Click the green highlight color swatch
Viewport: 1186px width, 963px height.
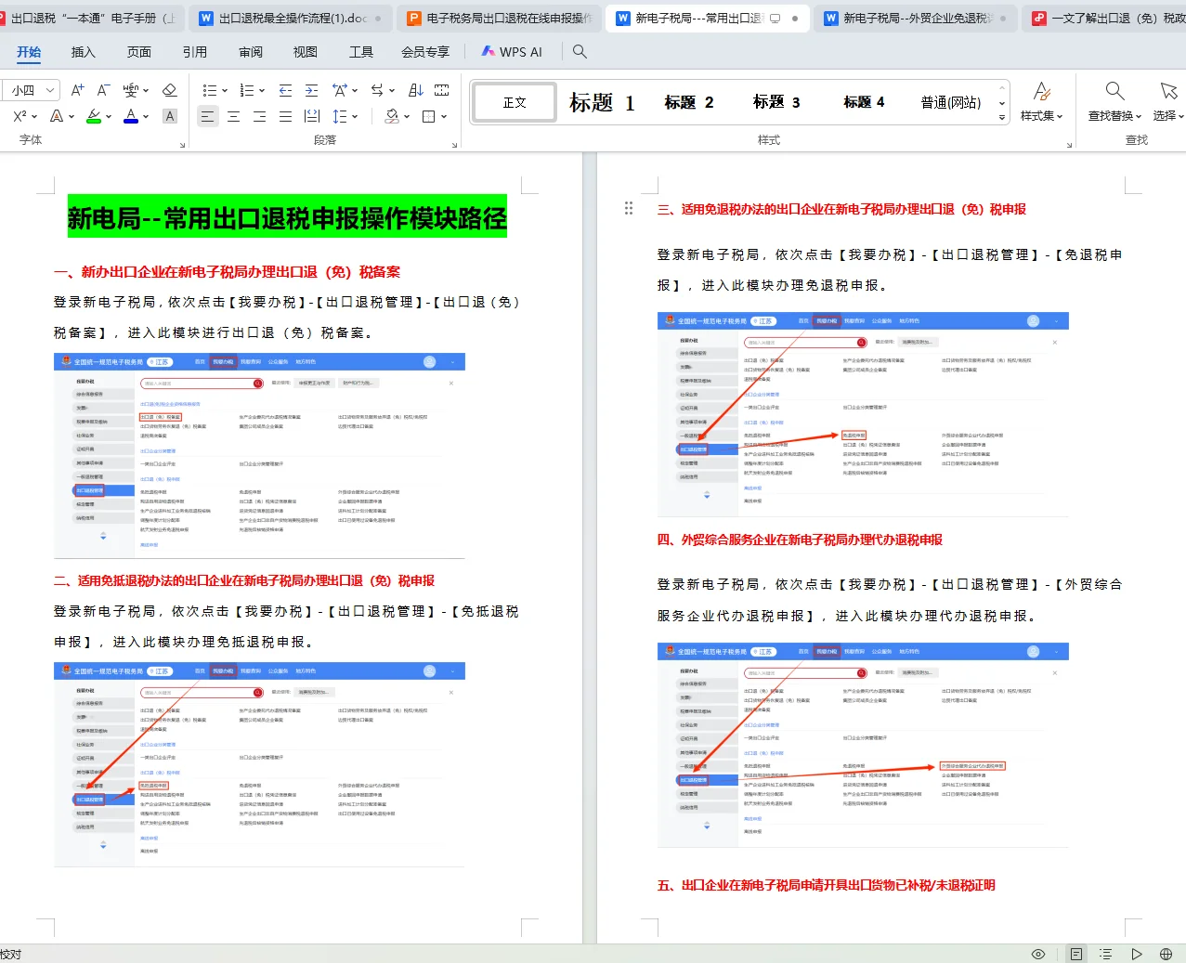click(x=94, y=122)
